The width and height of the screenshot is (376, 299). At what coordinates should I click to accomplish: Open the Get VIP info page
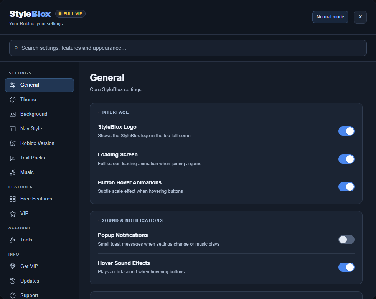coord(39,266)
